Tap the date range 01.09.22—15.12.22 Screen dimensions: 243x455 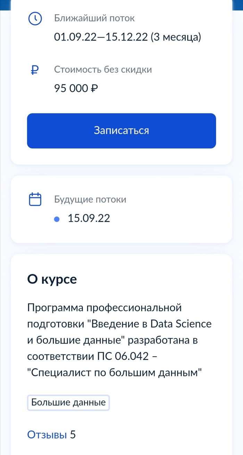click(x=101, y=37)
